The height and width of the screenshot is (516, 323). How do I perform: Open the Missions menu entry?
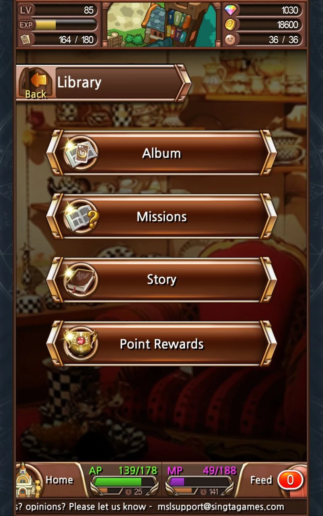pyautogui.click(x=161, y=216)
